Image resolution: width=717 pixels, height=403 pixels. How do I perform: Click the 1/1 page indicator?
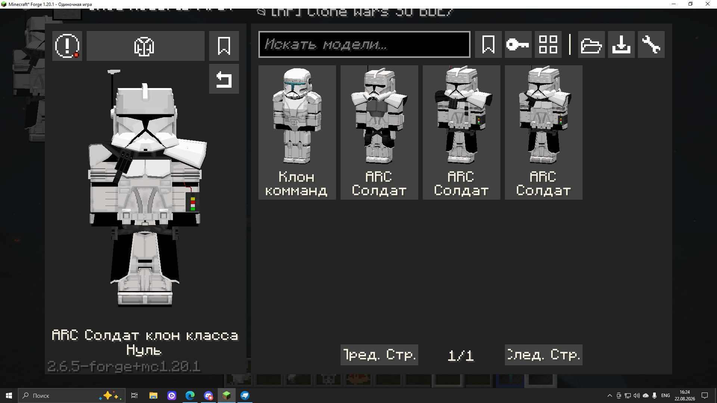[461, 355]
